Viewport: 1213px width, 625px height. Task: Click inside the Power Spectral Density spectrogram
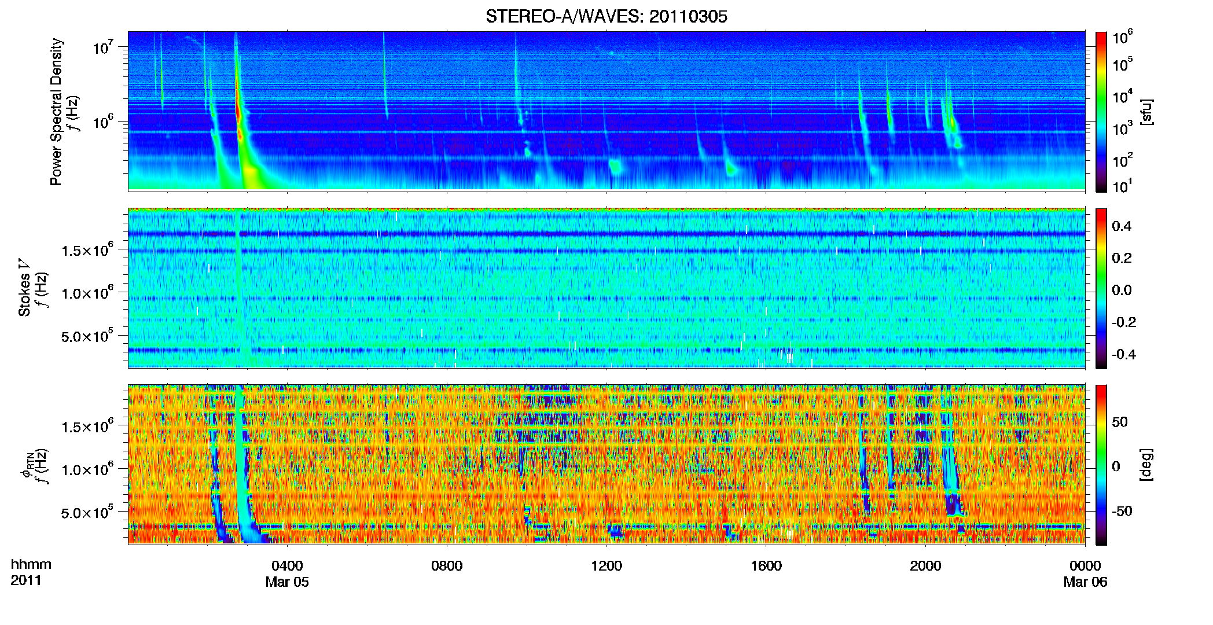coord(606,111)
